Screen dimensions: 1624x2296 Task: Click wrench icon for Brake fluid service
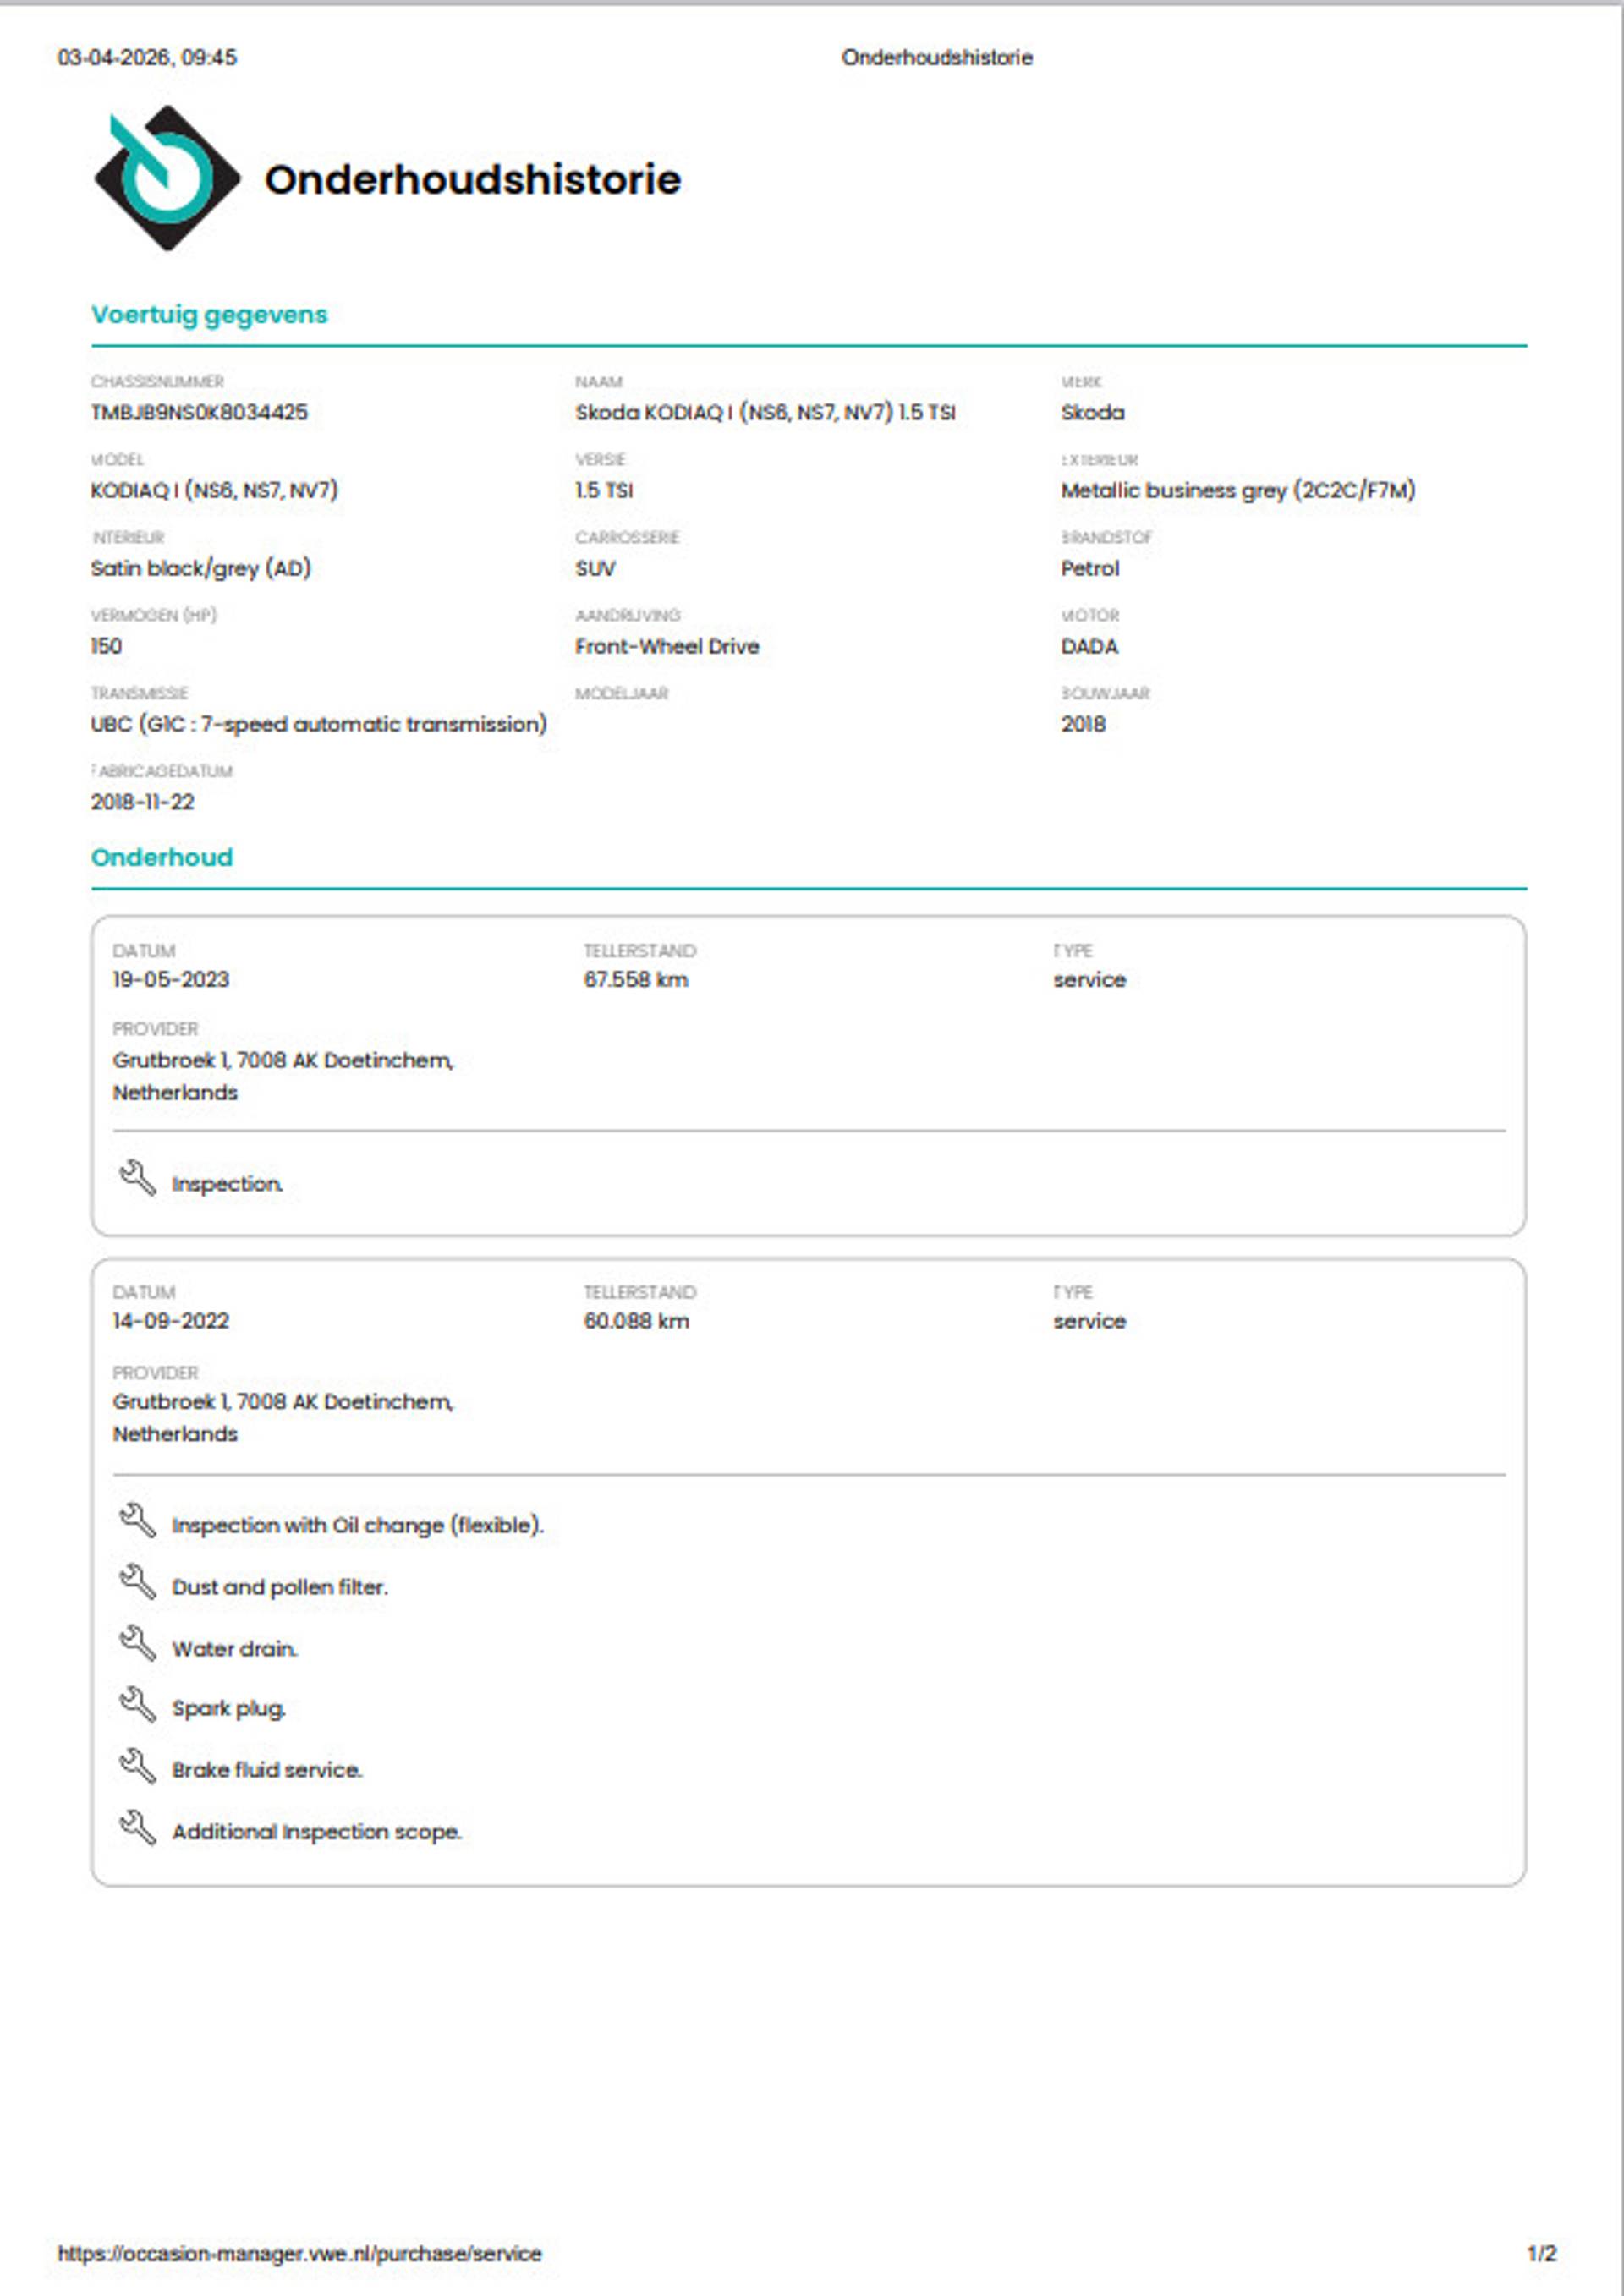point(137,1765)
